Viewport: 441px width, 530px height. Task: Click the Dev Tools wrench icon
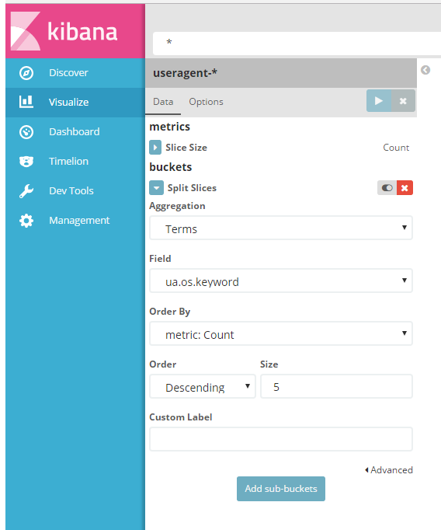[x=26, y=191]
